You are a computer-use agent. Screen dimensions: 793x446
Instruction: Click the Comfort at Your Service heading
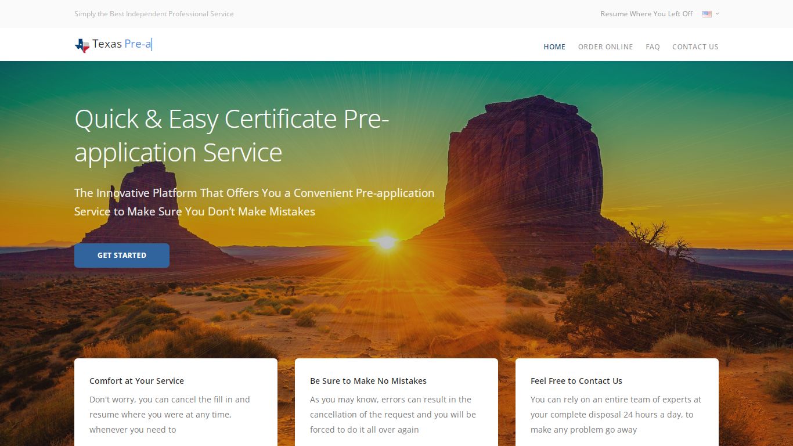click(x=136, y=381)
